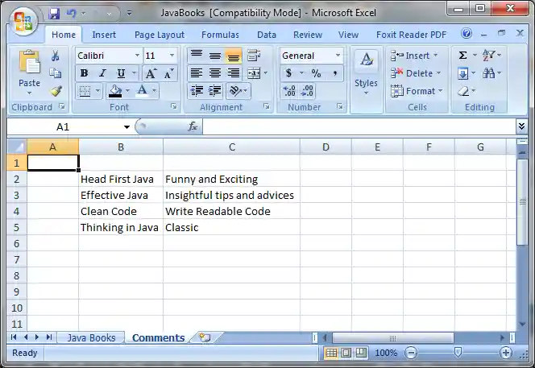The image size is (535, 368).
Task: Open the Review ribbon tab
Action: pos(308,35)
